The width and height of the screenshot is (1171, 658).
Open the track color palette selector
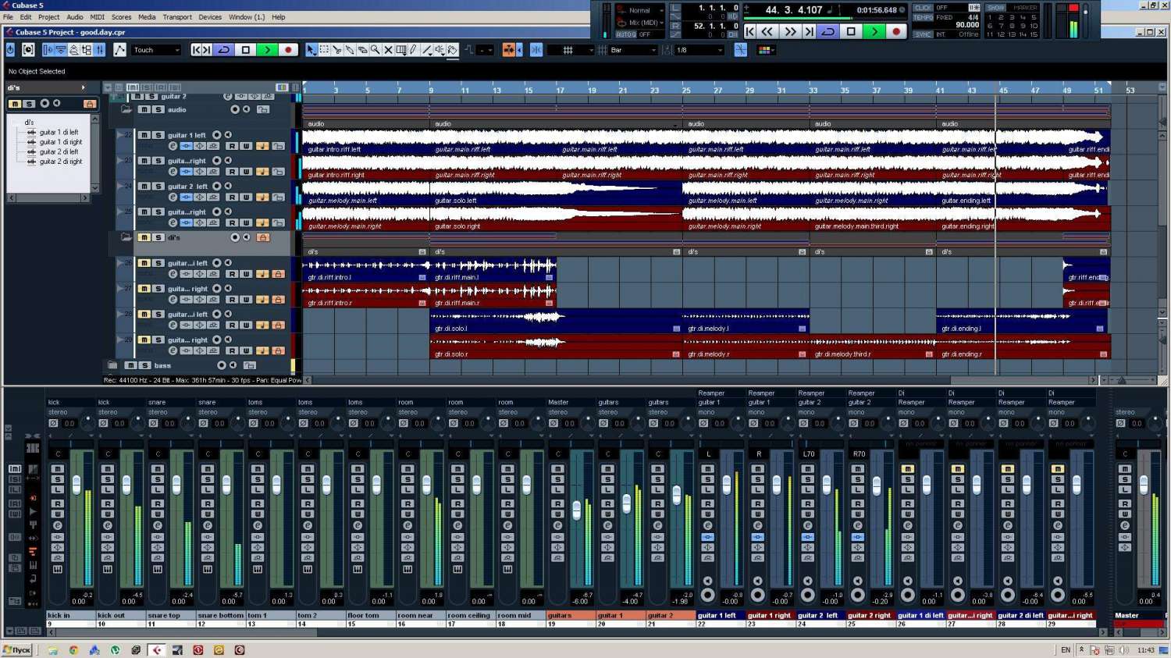[x=764, y=50]
